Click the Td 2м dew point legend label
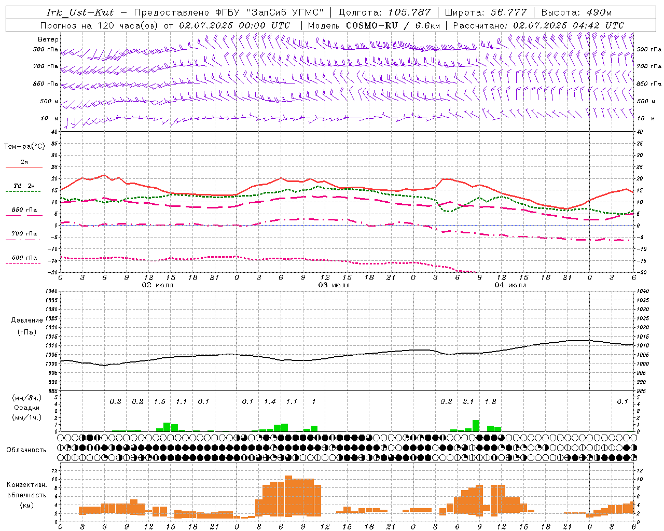 [24, 186]
